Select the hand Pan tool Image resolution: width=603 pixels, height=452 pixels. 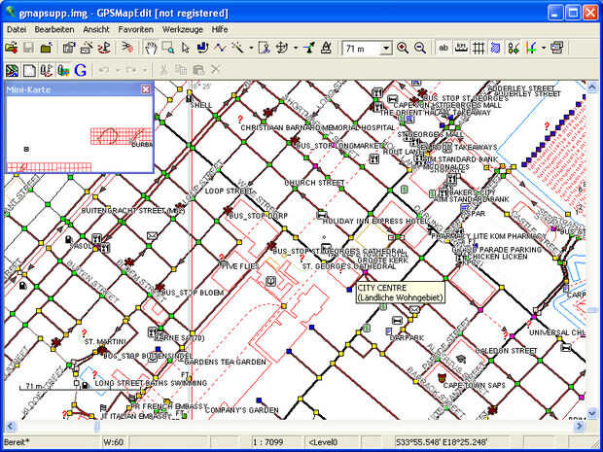click(x=151, y=48)
